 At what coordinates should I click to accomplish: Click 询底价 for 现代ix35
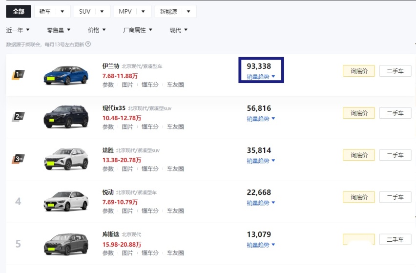[359, 113]
